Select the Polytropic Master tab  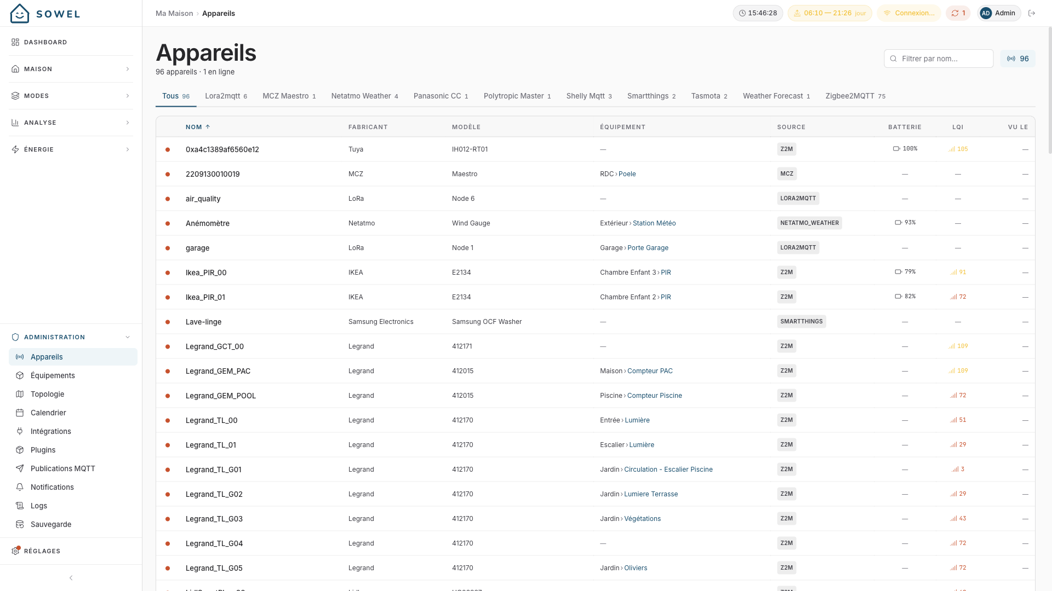click(517, 96)
